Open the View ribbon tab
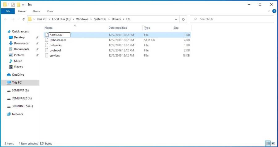Viewport: 278px width, 147px height. pos(50,11)
